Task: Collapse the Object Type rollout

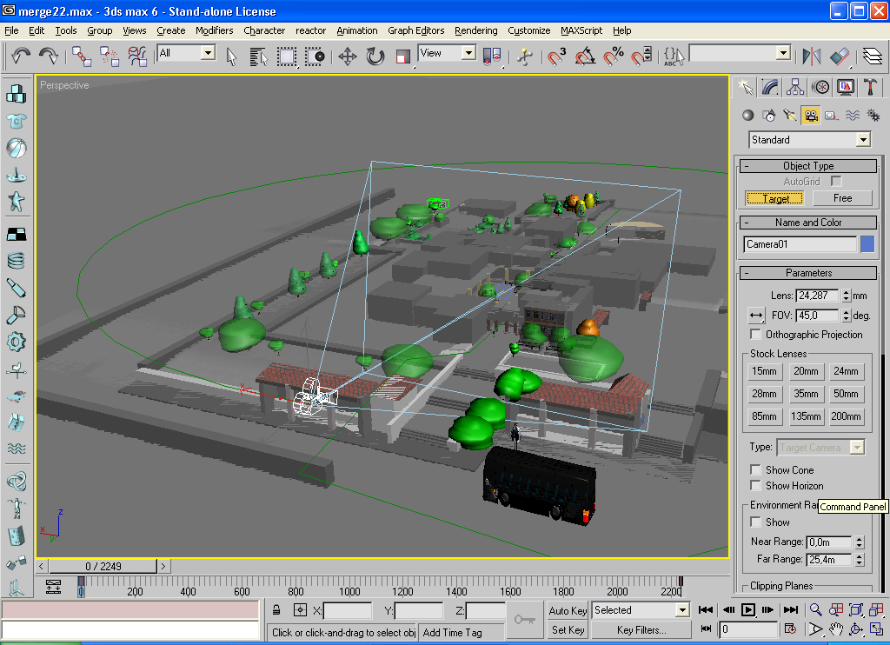Action: (808, 166)
